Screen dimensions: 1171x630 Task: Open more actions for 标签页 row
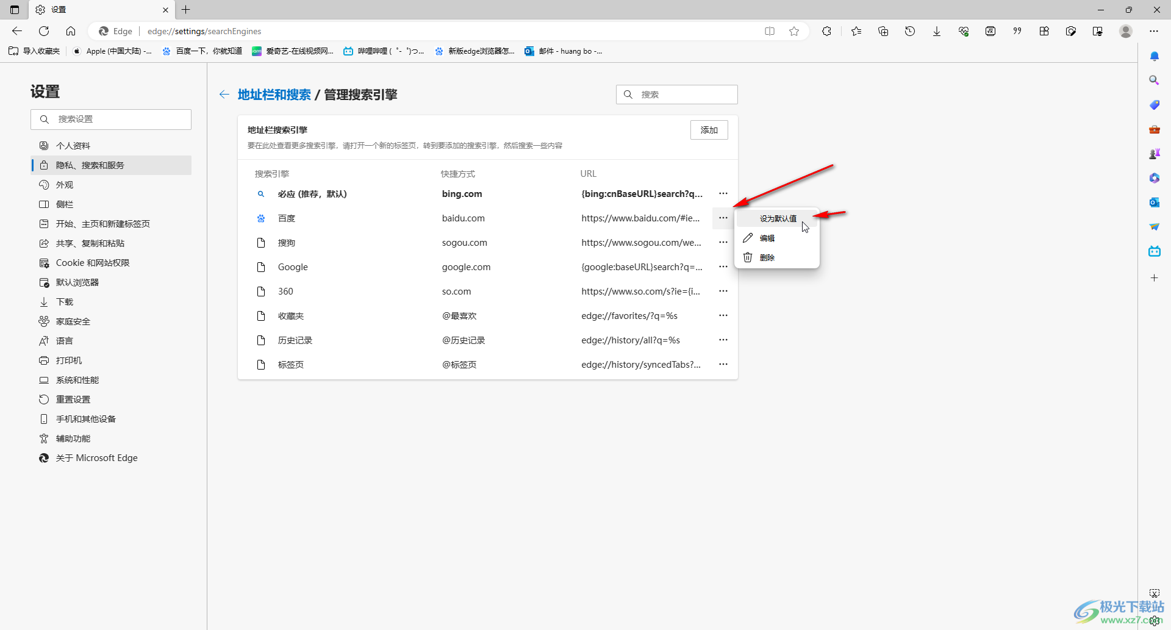[x=723, y=364]
